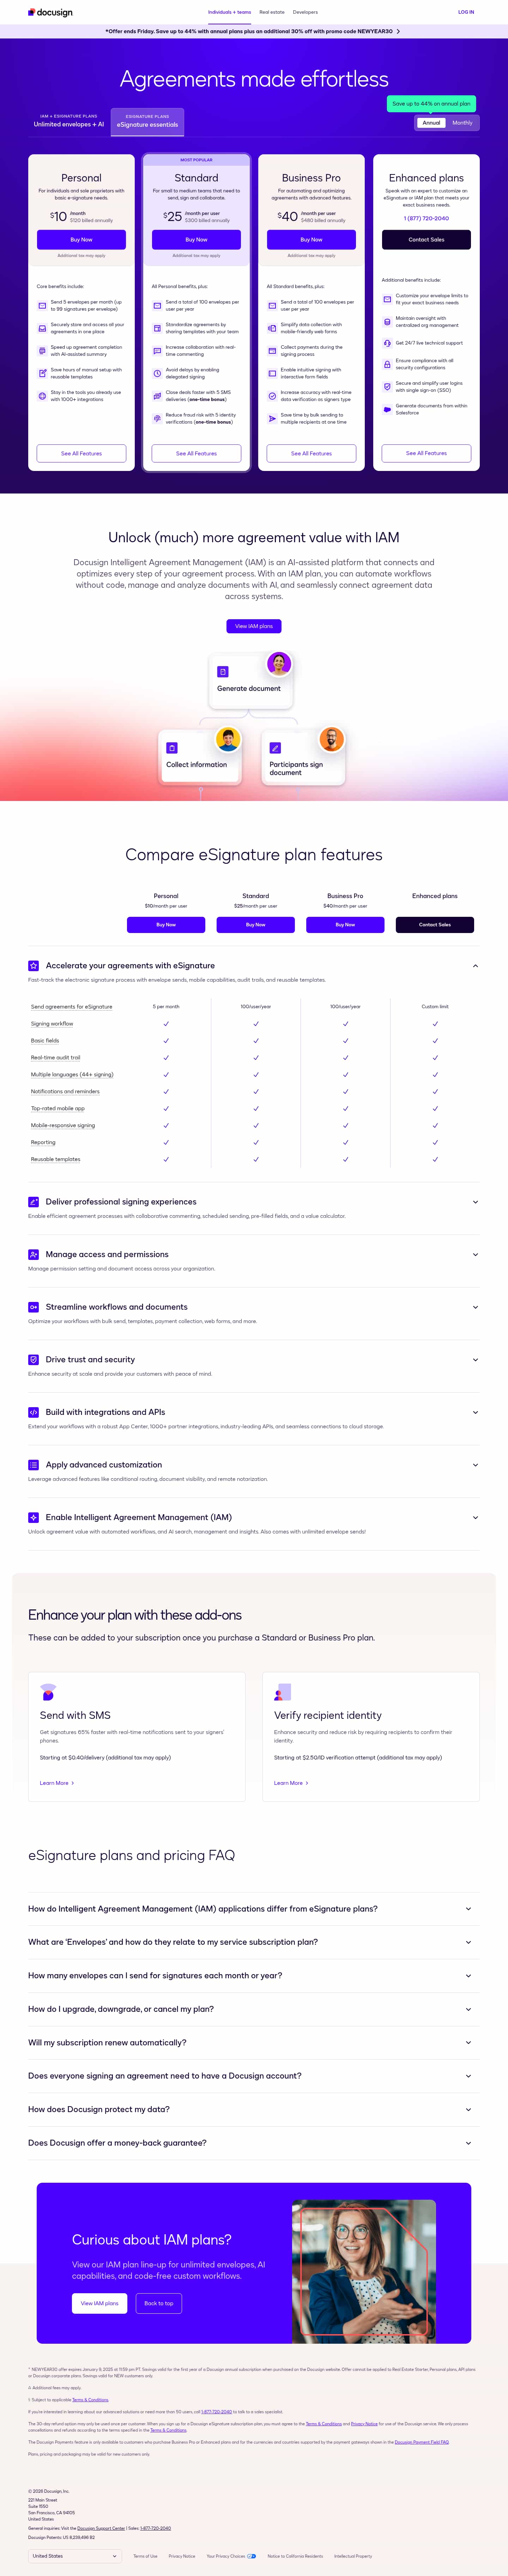Expand the money-back guarantee FAQ question

click(x=469, y=2142)
